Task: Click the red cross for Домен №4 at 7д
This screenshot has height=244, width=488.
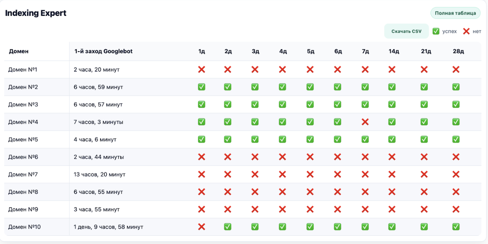Action: 365,122
